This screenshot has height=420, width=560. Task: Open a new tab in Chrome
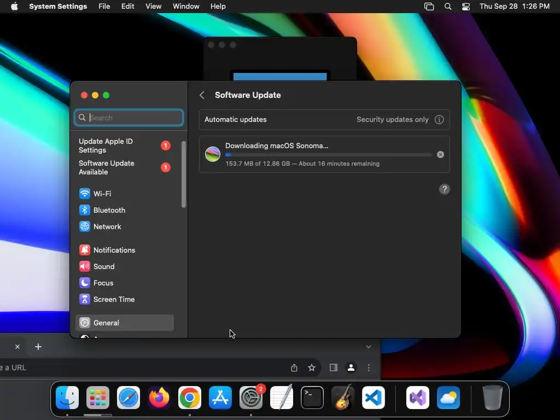pos(38,346)
